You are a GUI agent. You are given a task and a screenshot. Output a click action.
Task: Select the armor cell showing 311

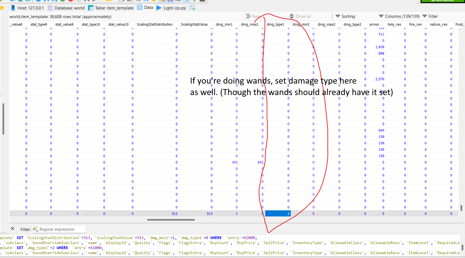[x=377, y=34]
